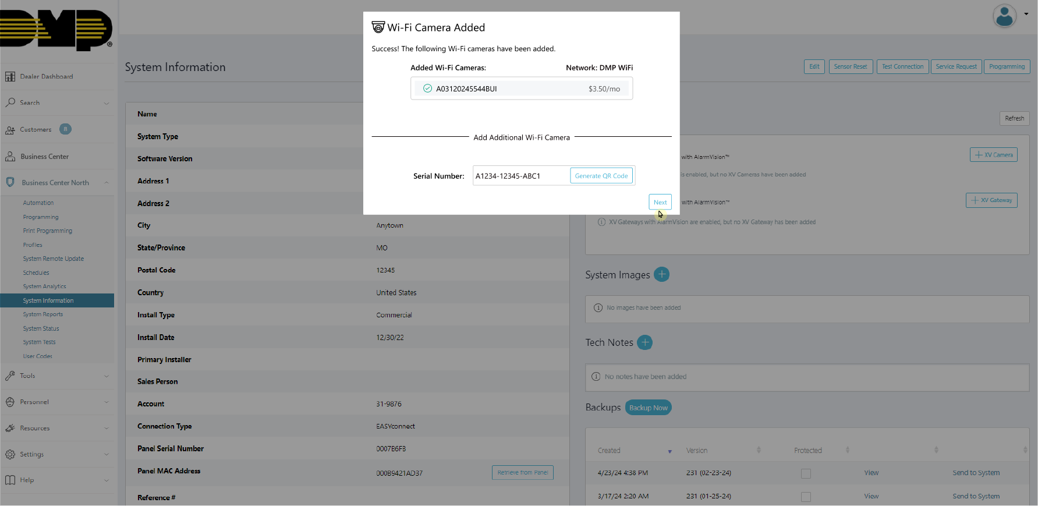Click the Settings gear icon
This screenshot has width=1038, height=506.
click(x=10, y=454)
